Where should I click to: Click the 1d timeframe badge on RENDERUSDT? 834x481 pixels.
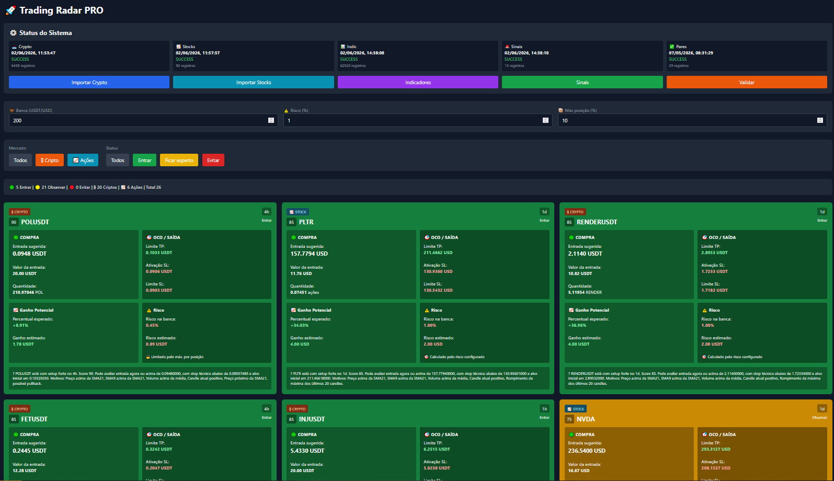click(x=822, y=212)
